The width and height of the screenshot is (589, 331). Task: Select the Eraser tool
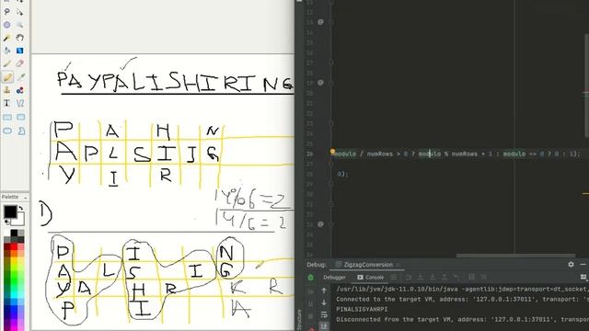pos(20,63)
